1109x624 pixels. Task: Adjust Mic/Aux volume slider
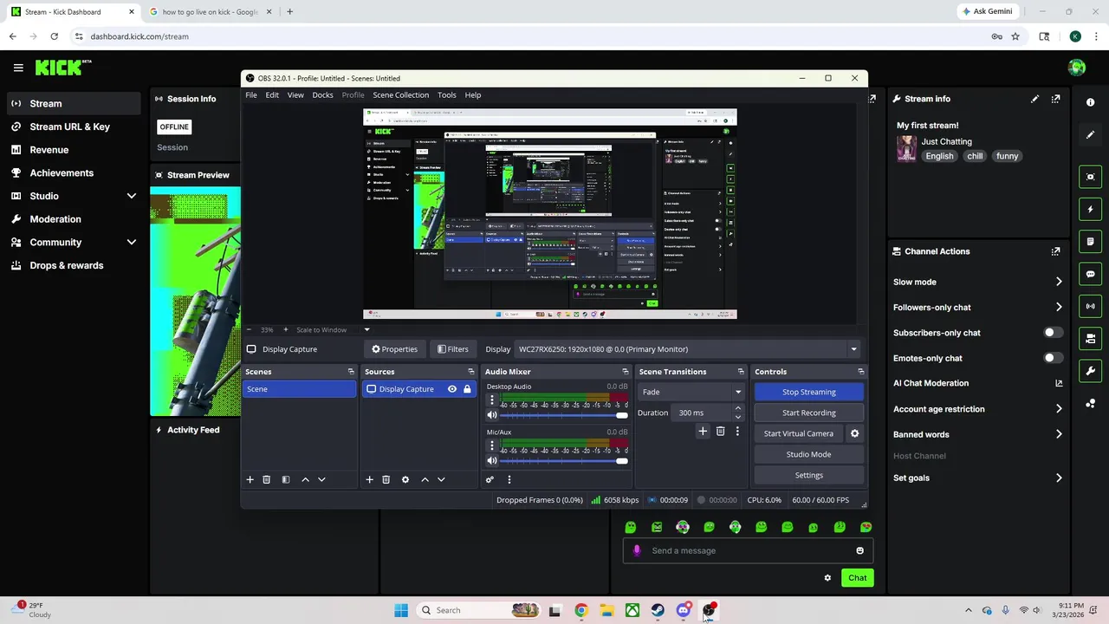pyautogui.click(x=563, y=461)
